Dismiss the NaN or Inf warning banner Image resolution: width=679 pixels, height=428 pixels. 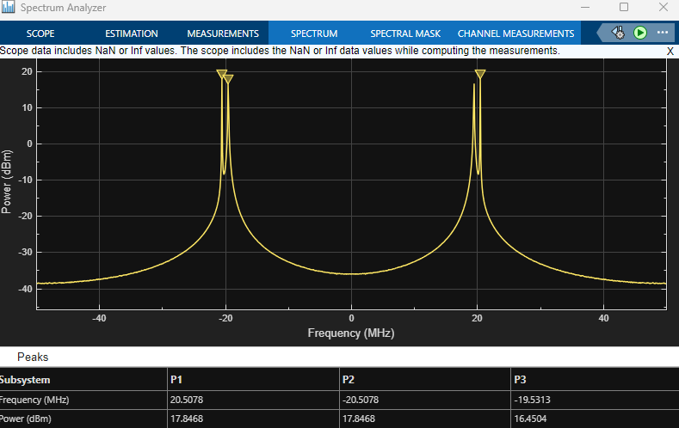670,52
